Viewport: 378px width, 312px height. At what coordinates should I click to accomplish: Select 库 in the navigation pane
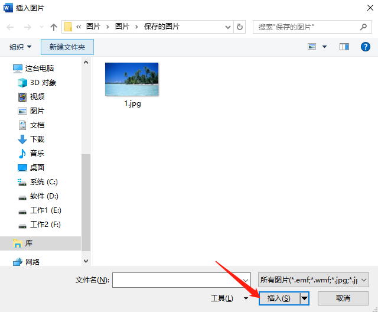41,243
